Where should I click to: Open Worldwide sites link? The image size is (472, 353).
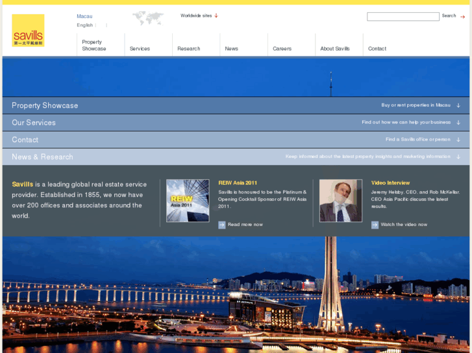tap(196, 16)
